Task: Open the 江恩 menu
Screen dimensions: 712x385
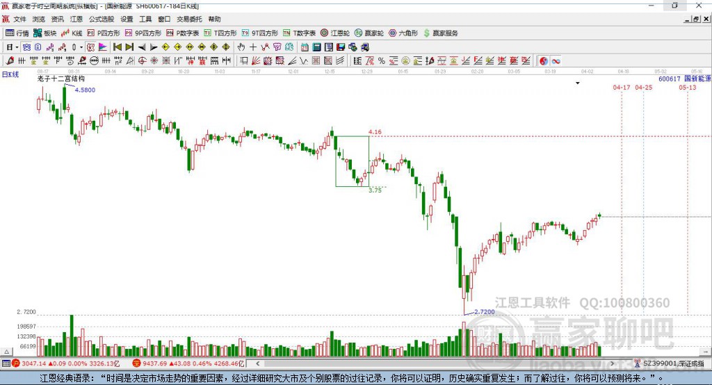Action: point(76,19)
